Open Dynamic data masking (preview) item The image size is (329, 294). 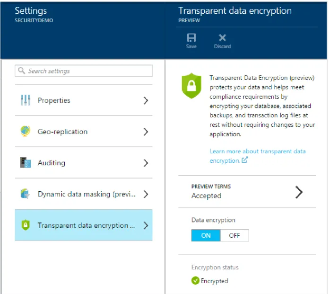84,194
